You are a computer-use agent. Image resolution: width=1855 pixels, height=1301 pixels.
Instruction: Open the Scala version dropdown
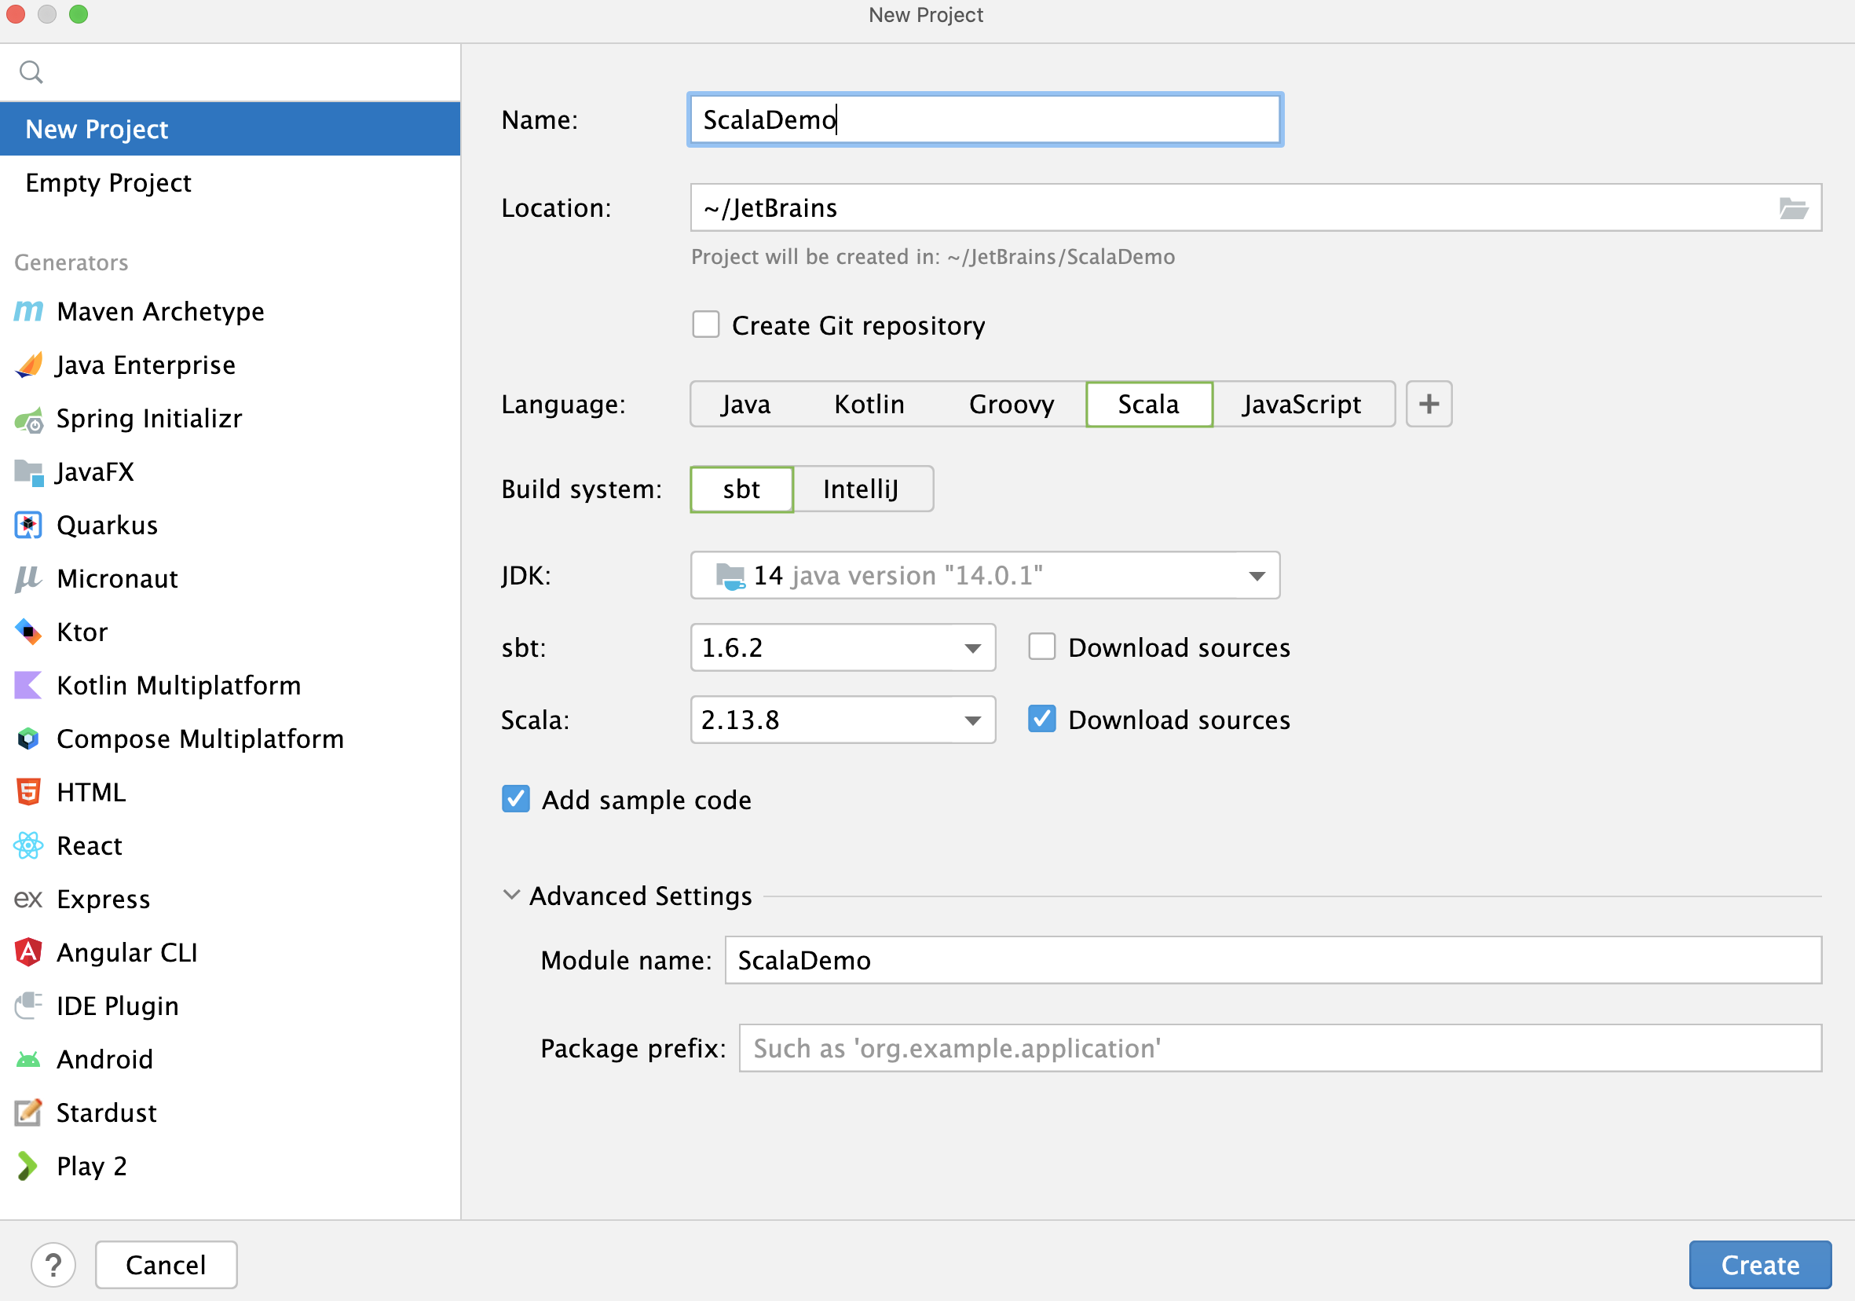[x=971, y=720]
